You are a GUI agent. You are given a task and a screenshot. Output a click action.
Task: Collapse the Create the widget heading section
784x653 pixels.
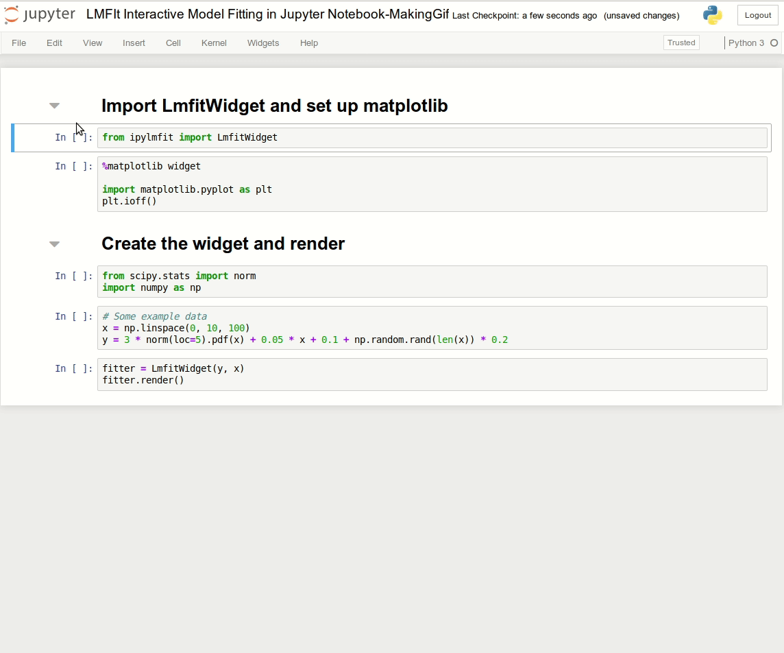pyautogui.click(x=55, y=244)
